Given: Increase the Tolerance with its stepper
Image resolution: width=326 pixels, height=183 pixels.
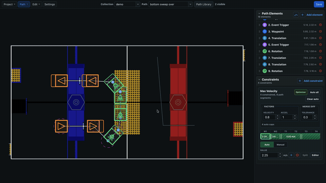Looking at the screenshot, I should tap(315, 116).
